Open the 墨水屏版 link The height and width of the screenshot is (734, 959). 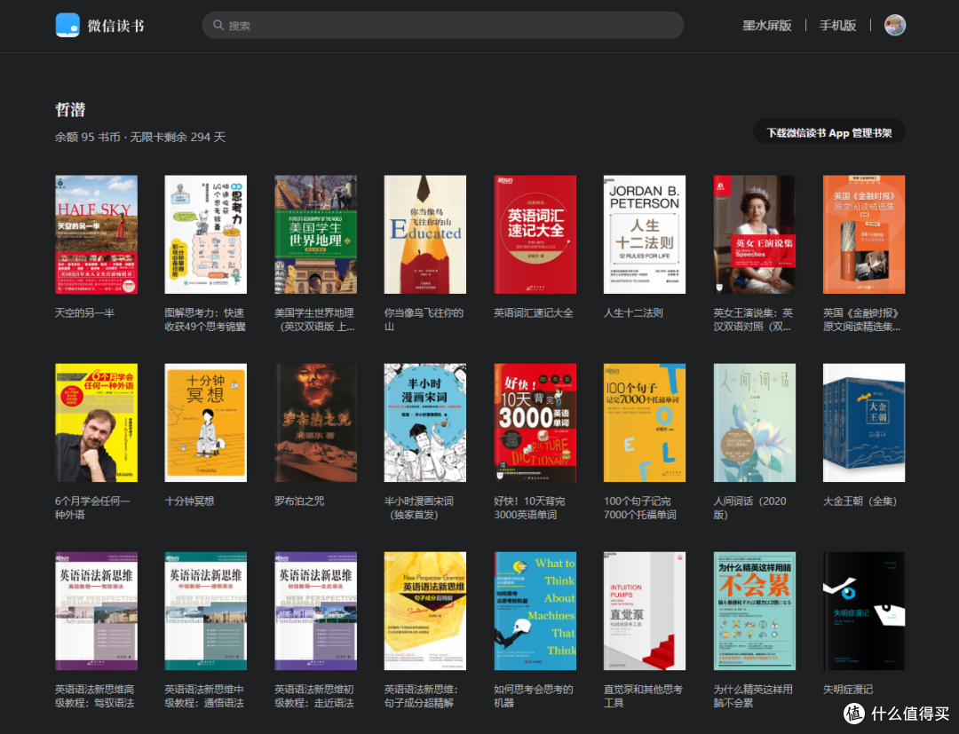pyautogui.click(x=766, y=25)
